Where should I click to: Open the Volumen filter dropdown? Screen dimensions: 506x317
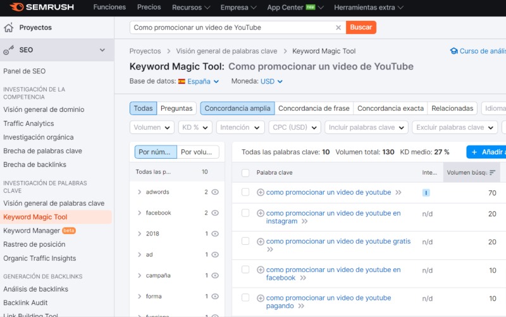[152, 128]
